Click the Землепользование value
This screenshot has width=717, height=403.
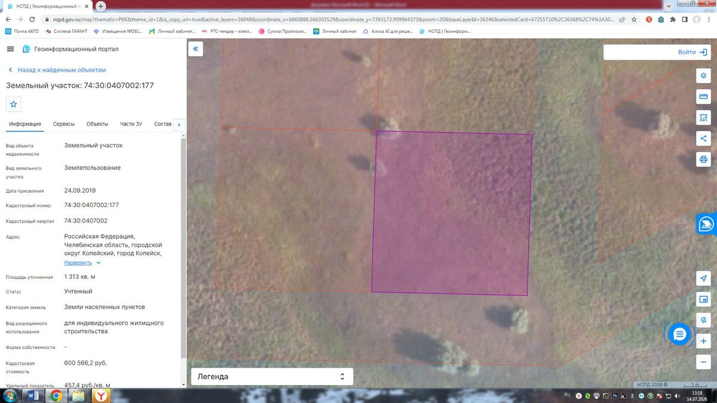(93, 168)
